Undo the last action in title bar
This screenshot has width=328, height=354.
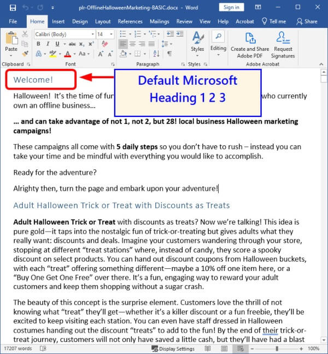point(25,8)
